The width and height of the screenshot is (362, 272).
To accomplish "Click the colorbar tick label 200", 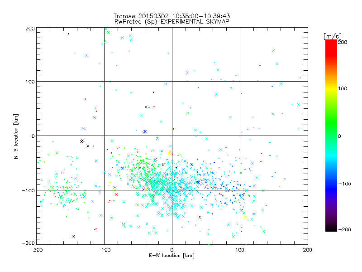I will click(343, 42).
